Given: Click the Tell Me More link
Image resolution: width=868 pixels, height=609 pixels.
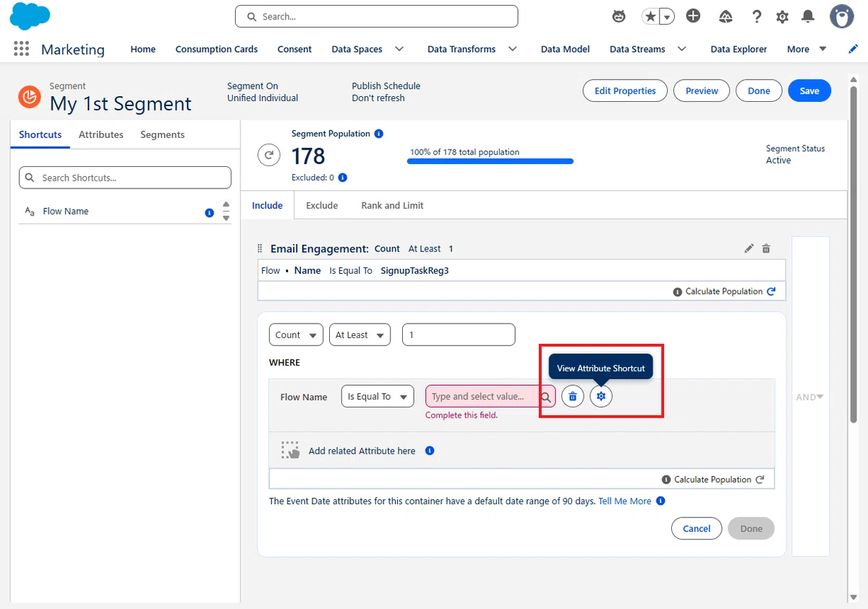Looking at the screenshot, I should [x=625, y=501].
